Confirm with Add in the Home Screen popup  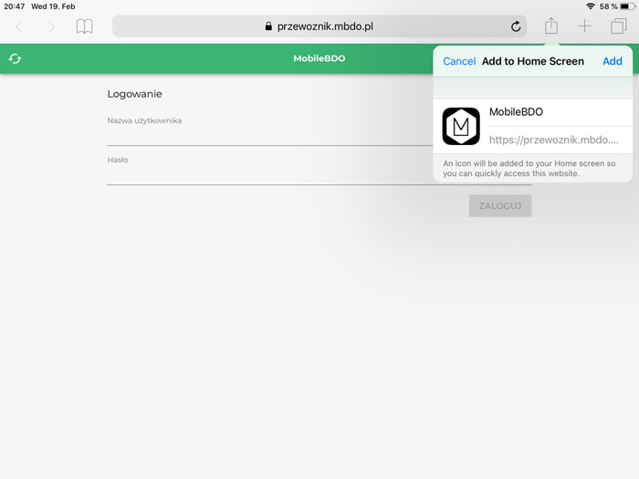pyautogui.click(x=613, y=61)
